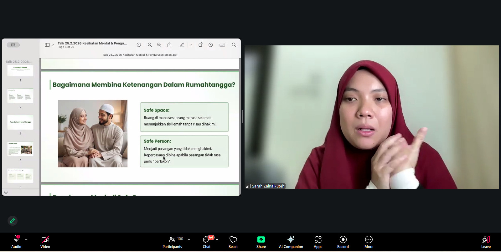Toggle the PDF sidebar view button
Image resolution: width=501 pixels, height=252 pixels.
pos(47,45)
